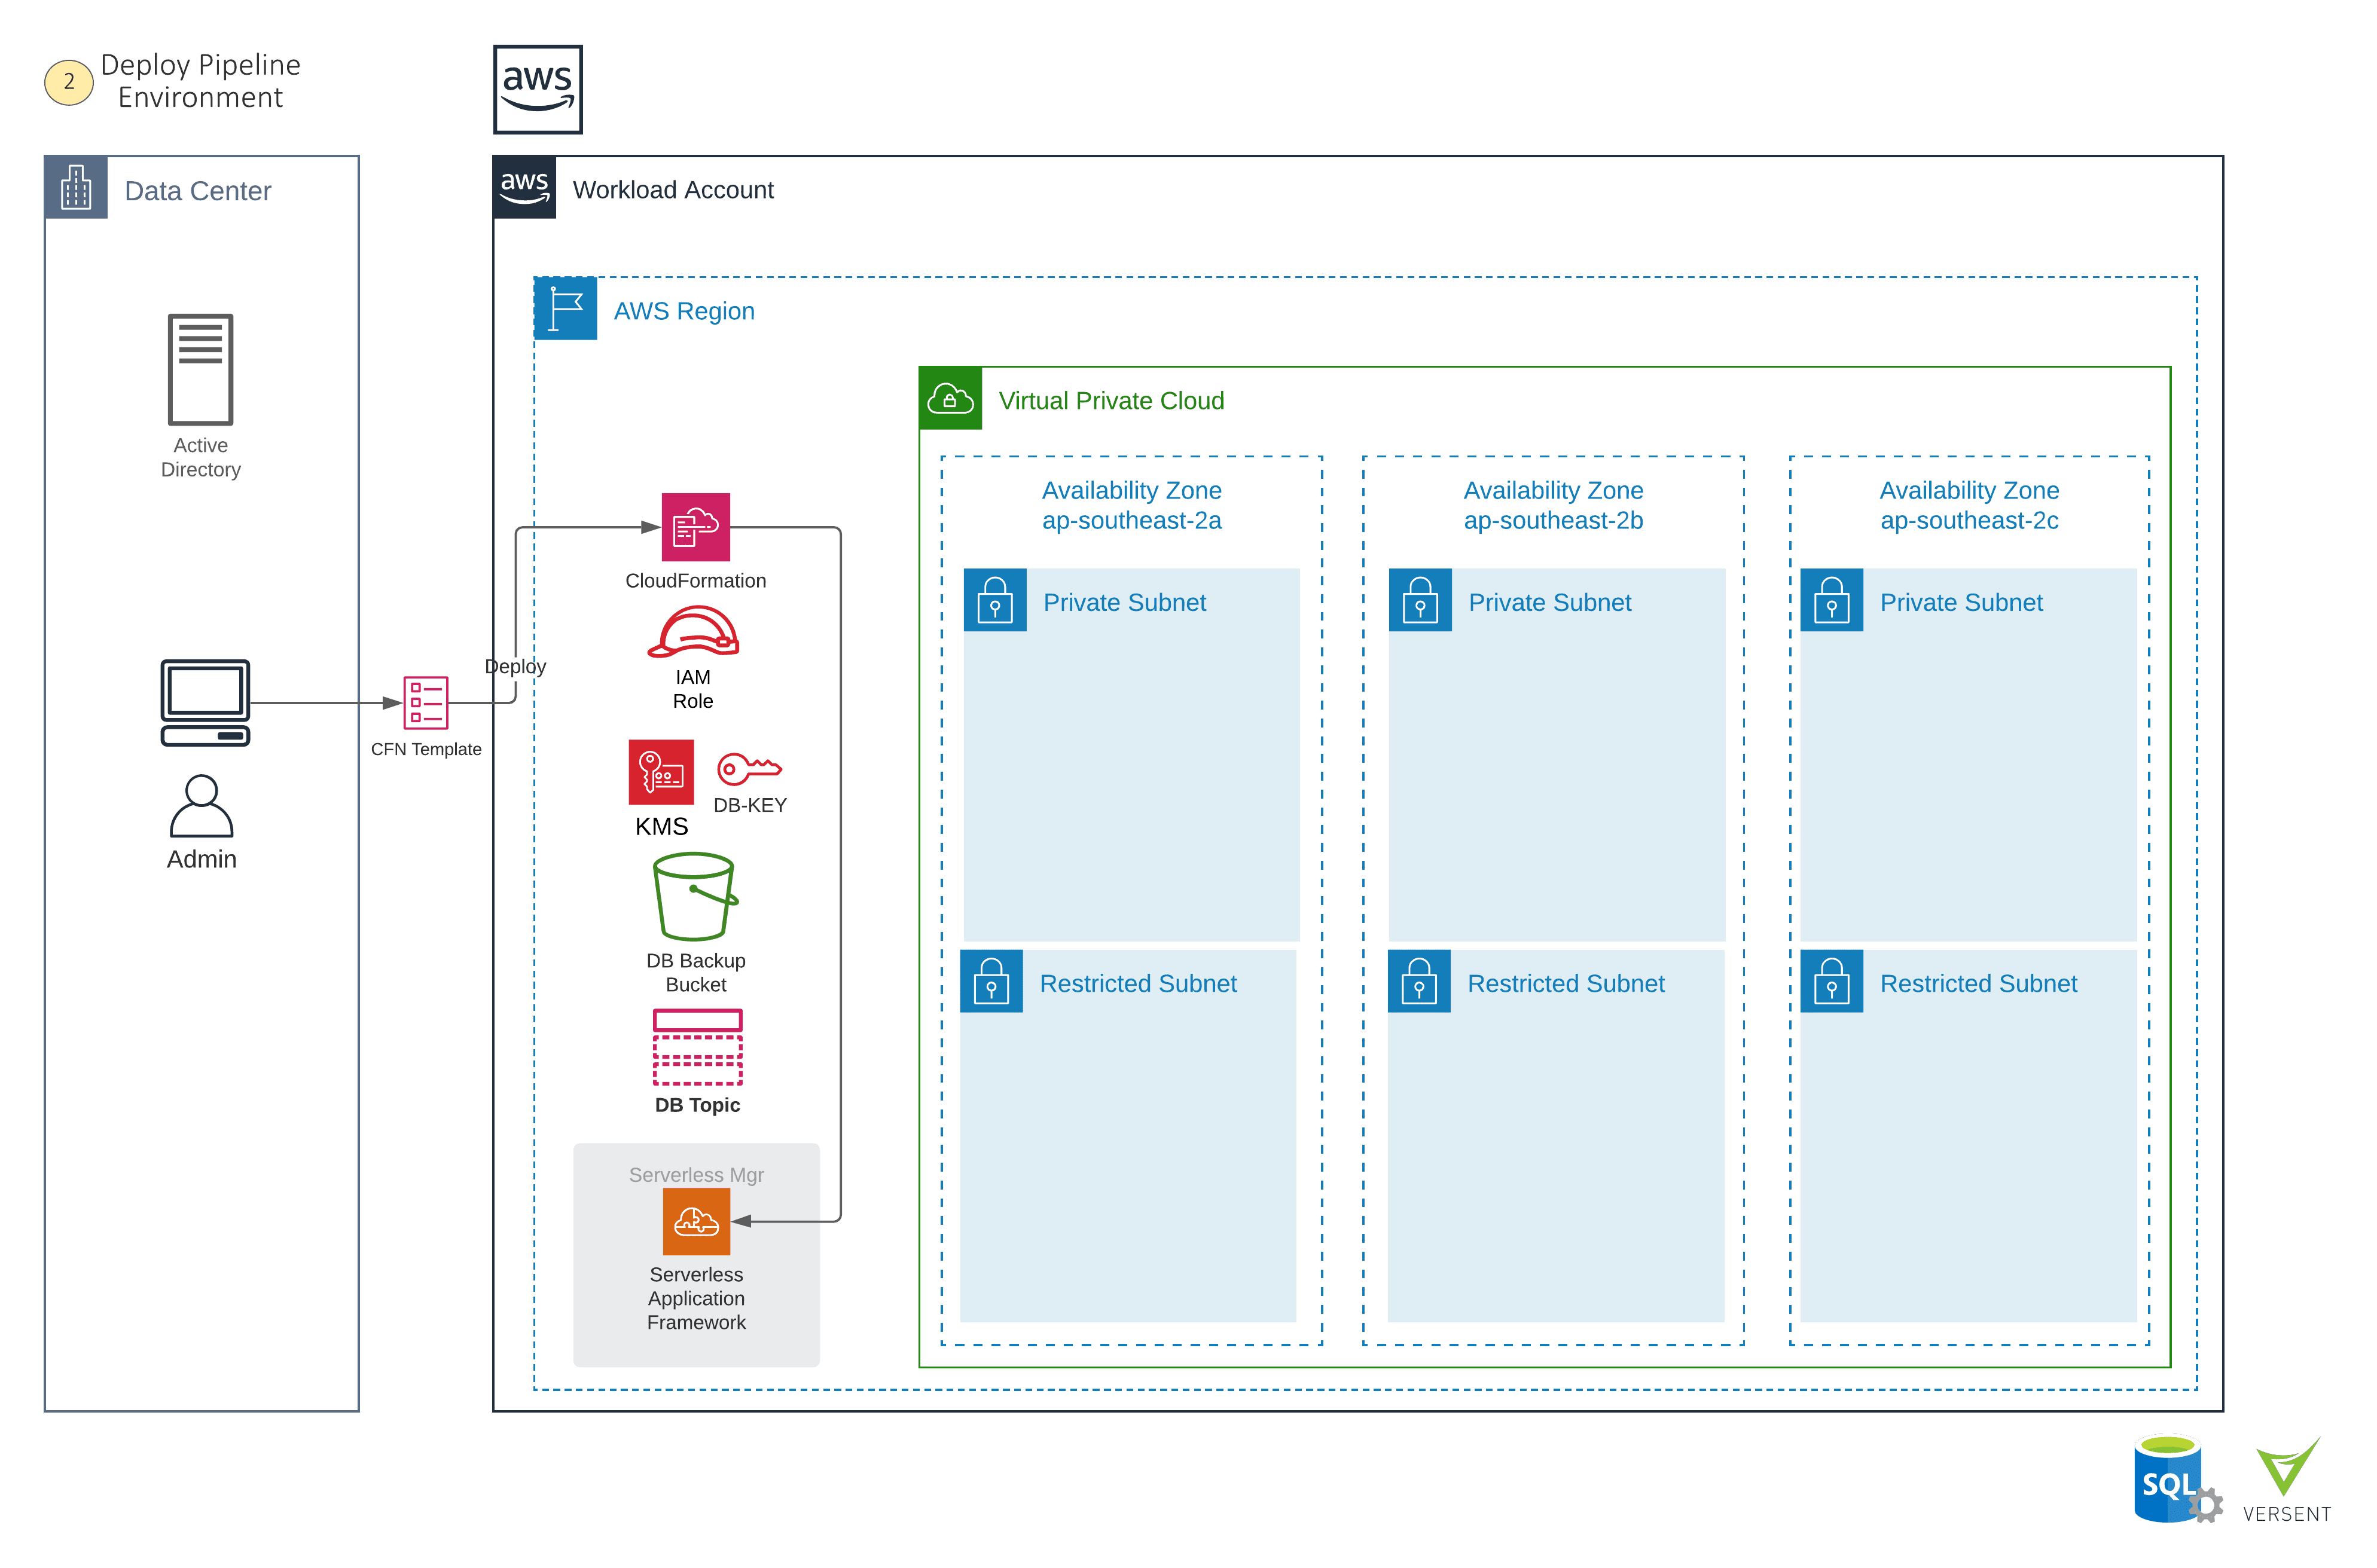Click the 'DB Topic' caption

(697, 1105)
